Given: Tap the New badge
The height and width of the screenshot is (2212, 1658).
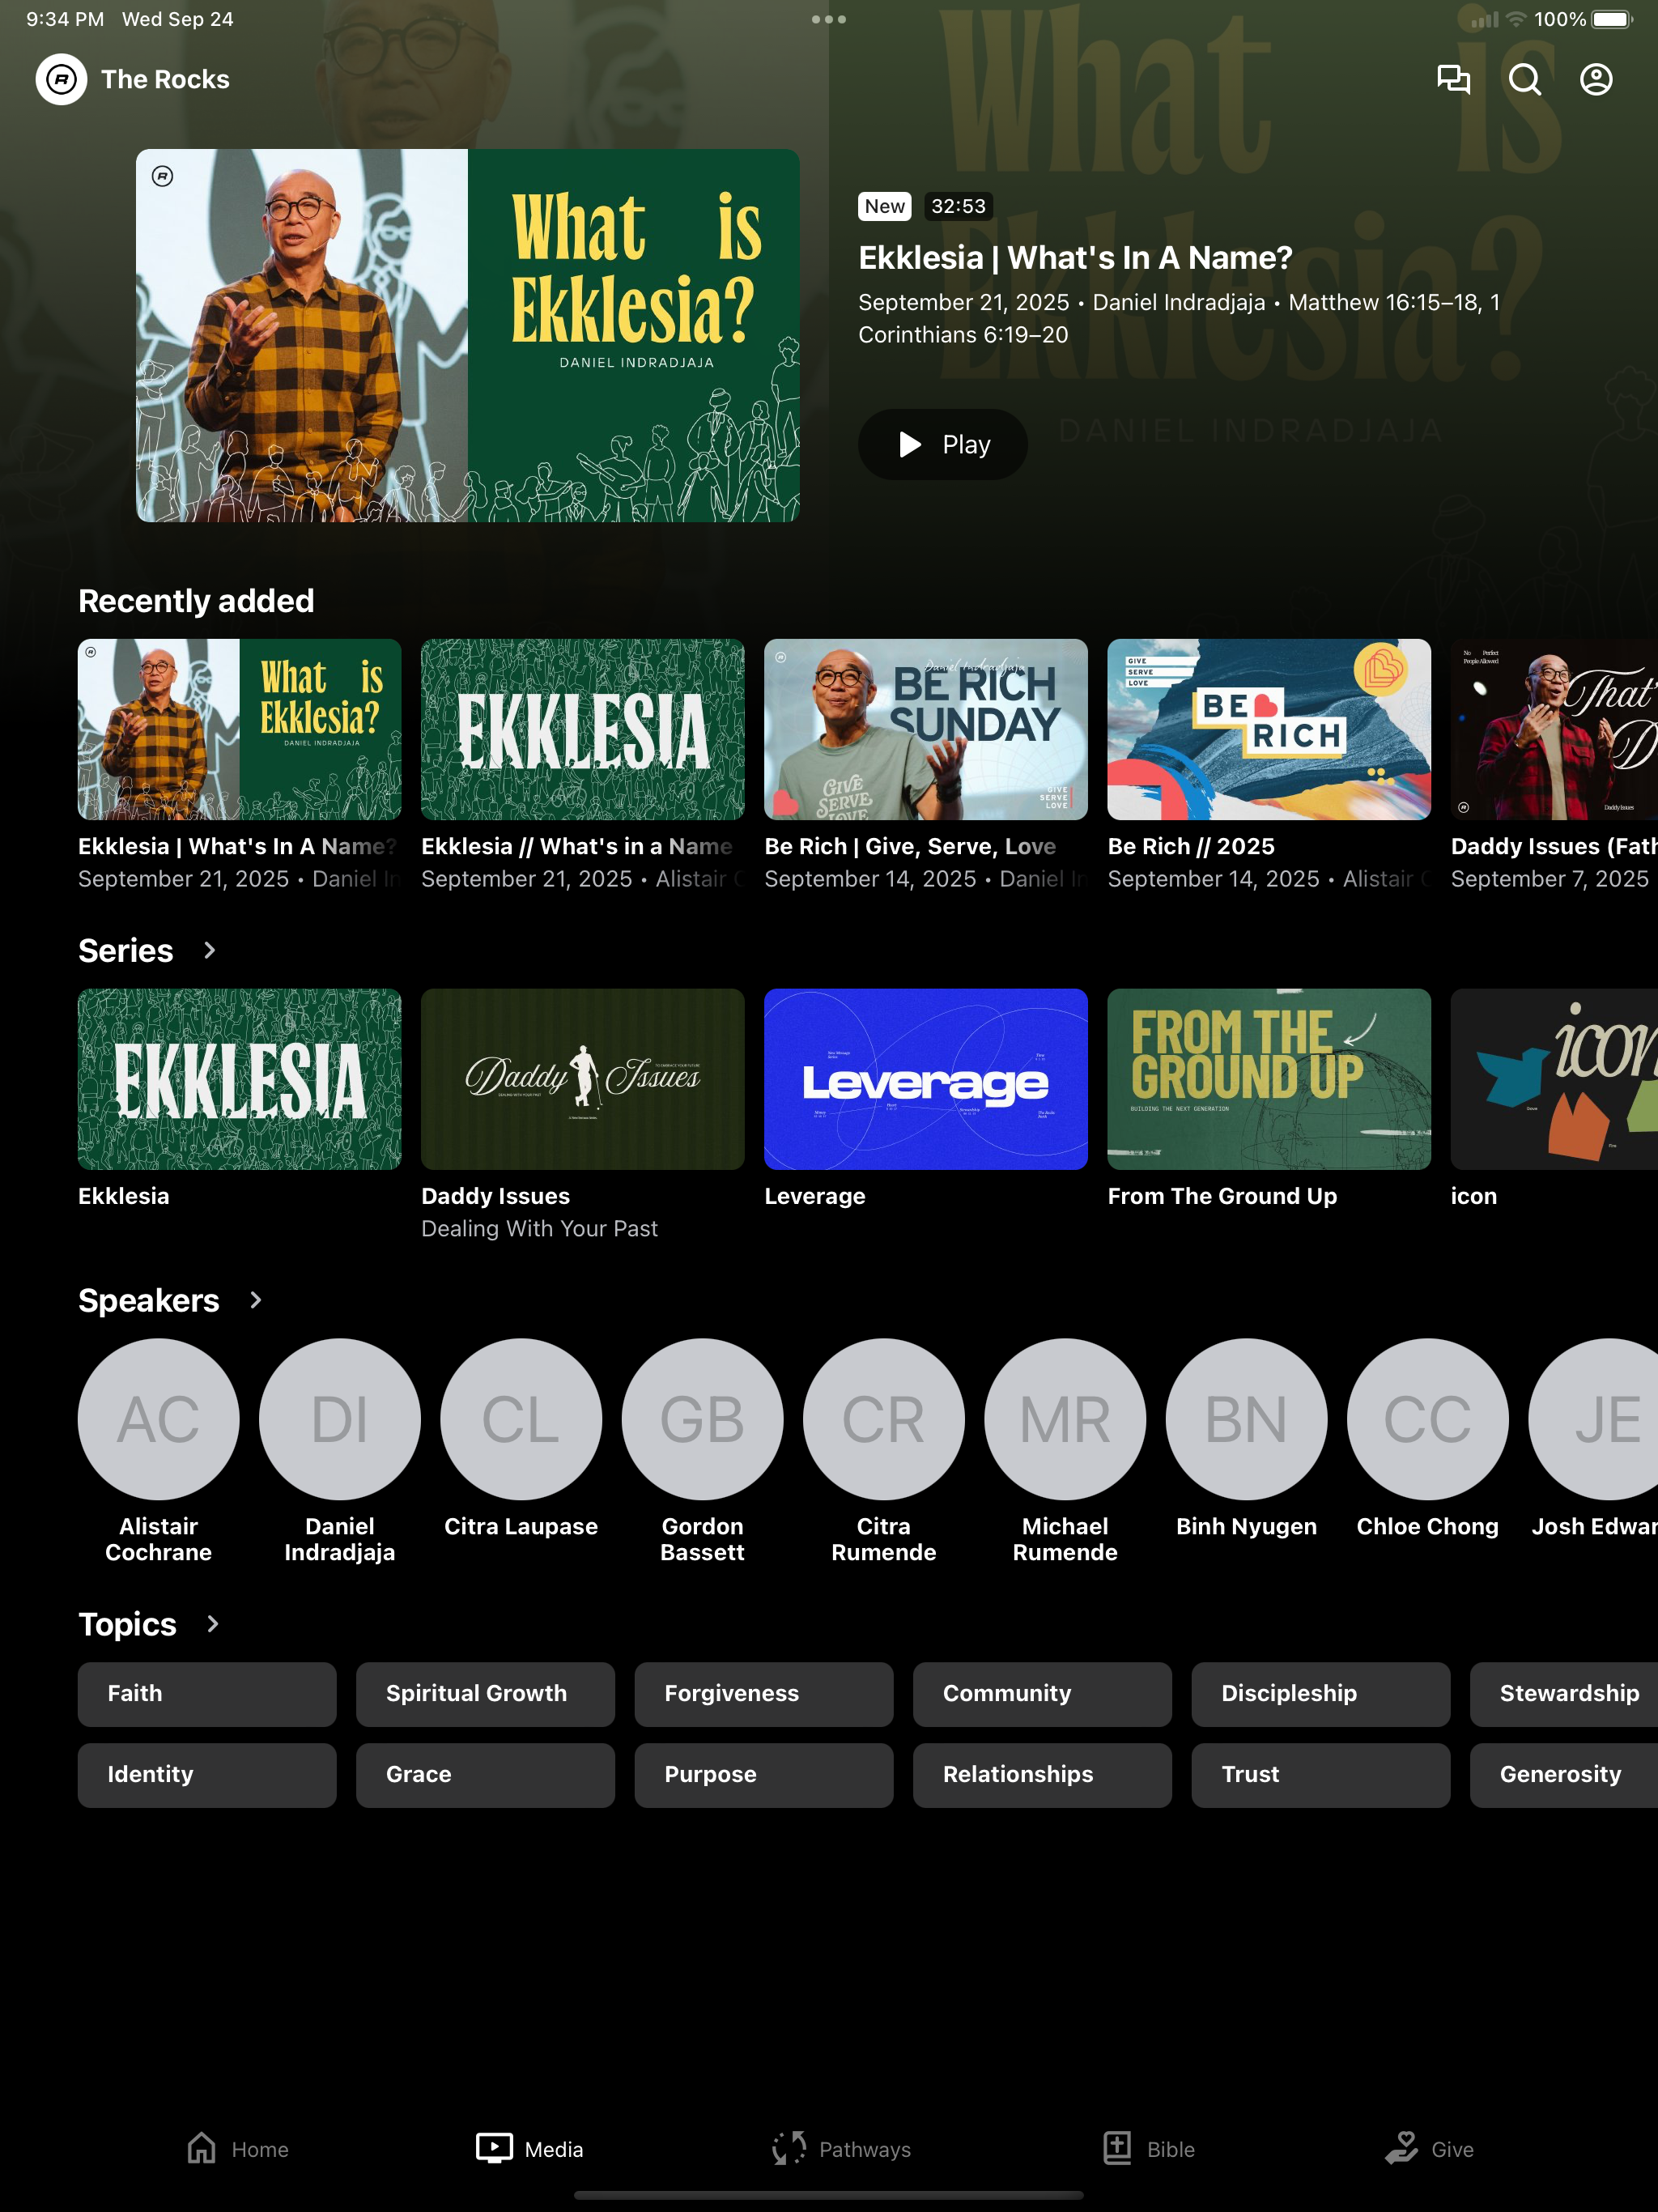Looking at the screenshot, I should coord(885,206).
